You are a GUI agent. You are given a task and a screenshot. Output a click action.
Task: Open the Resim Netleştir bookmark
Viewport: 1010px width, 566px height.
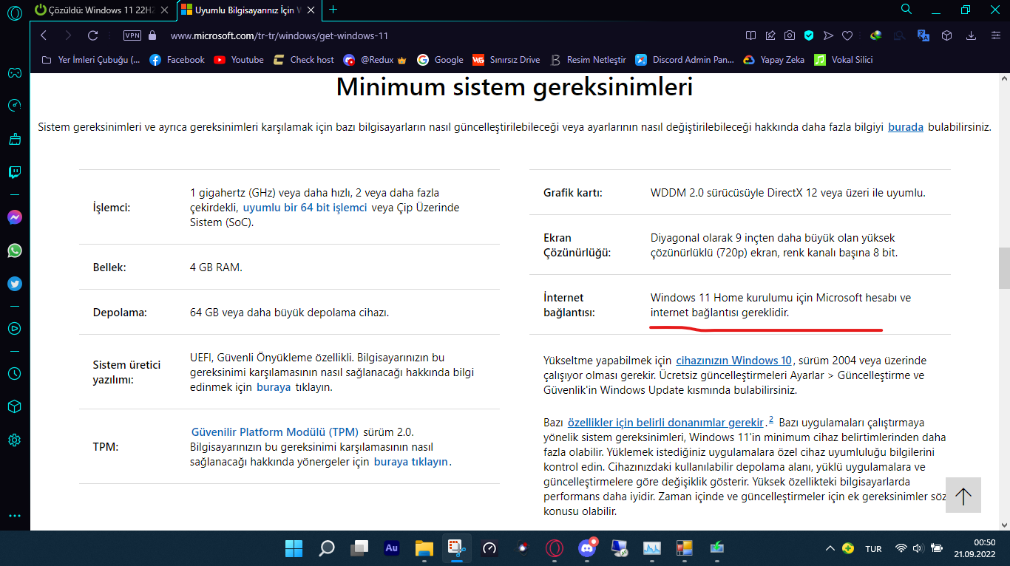[587, 60]
